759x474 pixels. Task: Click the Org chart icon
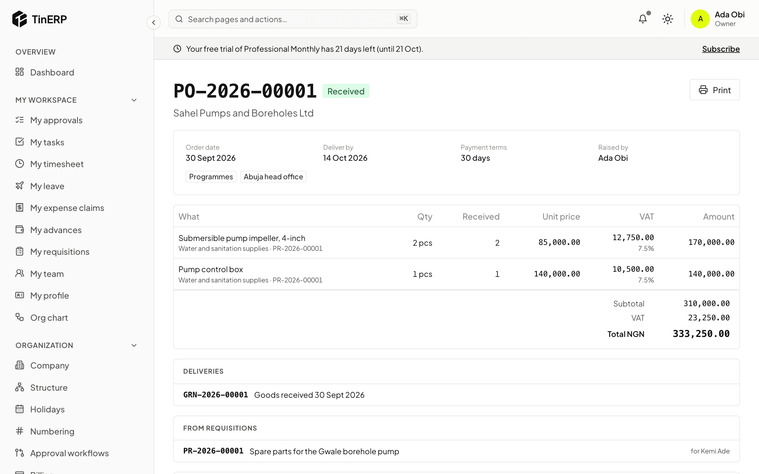click(x=20, y=317)
